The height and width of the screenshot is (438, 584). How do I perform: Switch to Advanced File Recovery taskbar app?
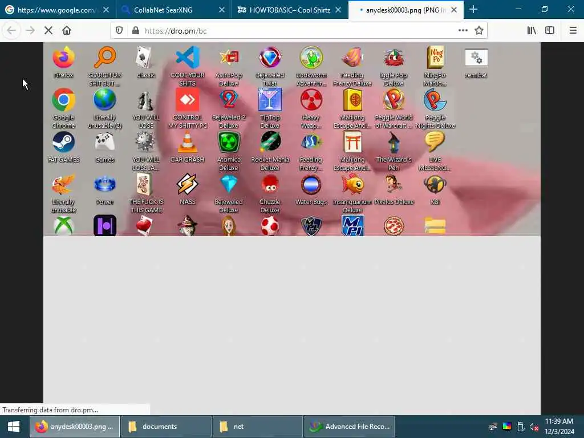click(x=350, y=427)
